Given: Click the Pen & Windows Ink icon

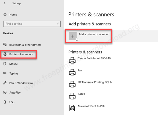Looking at the screenshot, I should coord(5,83).
